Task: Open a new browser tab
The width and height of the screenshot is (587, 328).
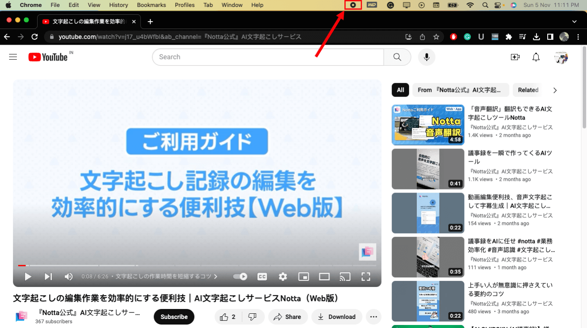Action: coord(150,22)
